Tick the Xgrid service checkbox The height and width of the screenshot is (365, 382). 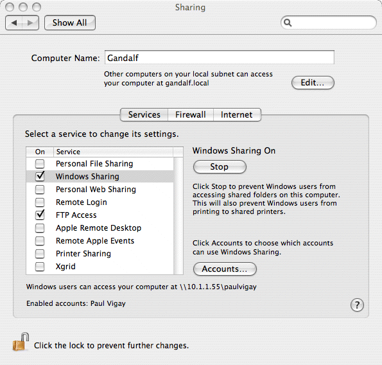[40, 267]
